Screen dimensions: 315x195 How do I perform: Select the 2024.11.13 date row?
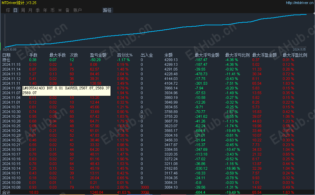click(x=11, y=74)
